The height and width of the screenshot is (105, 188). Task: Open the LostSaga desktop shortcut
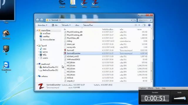(6, 34)
